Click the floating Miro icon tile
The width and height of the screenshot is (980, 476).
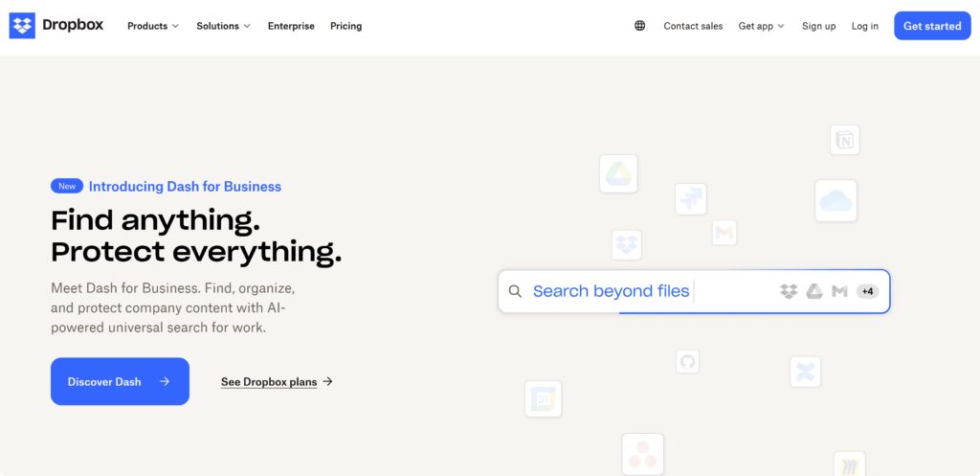[850, 465]
